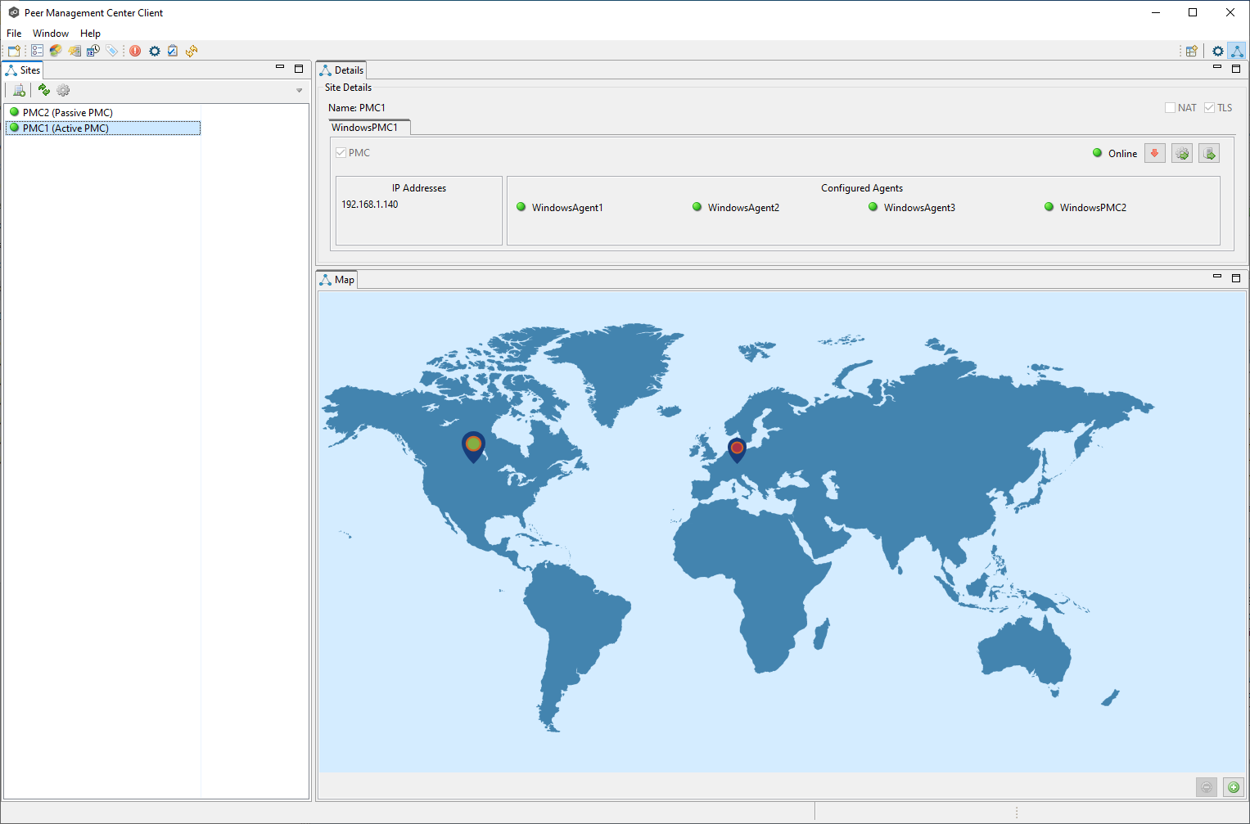Image resolution: width=1250 pixels, height=824 pixels.
Task: Click the WindowsAgent2 configured agent
Action: 742,208
